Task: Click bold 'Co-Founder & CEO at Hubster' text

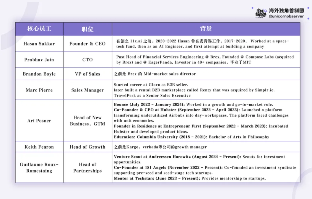Action: (x=145, y=110)
